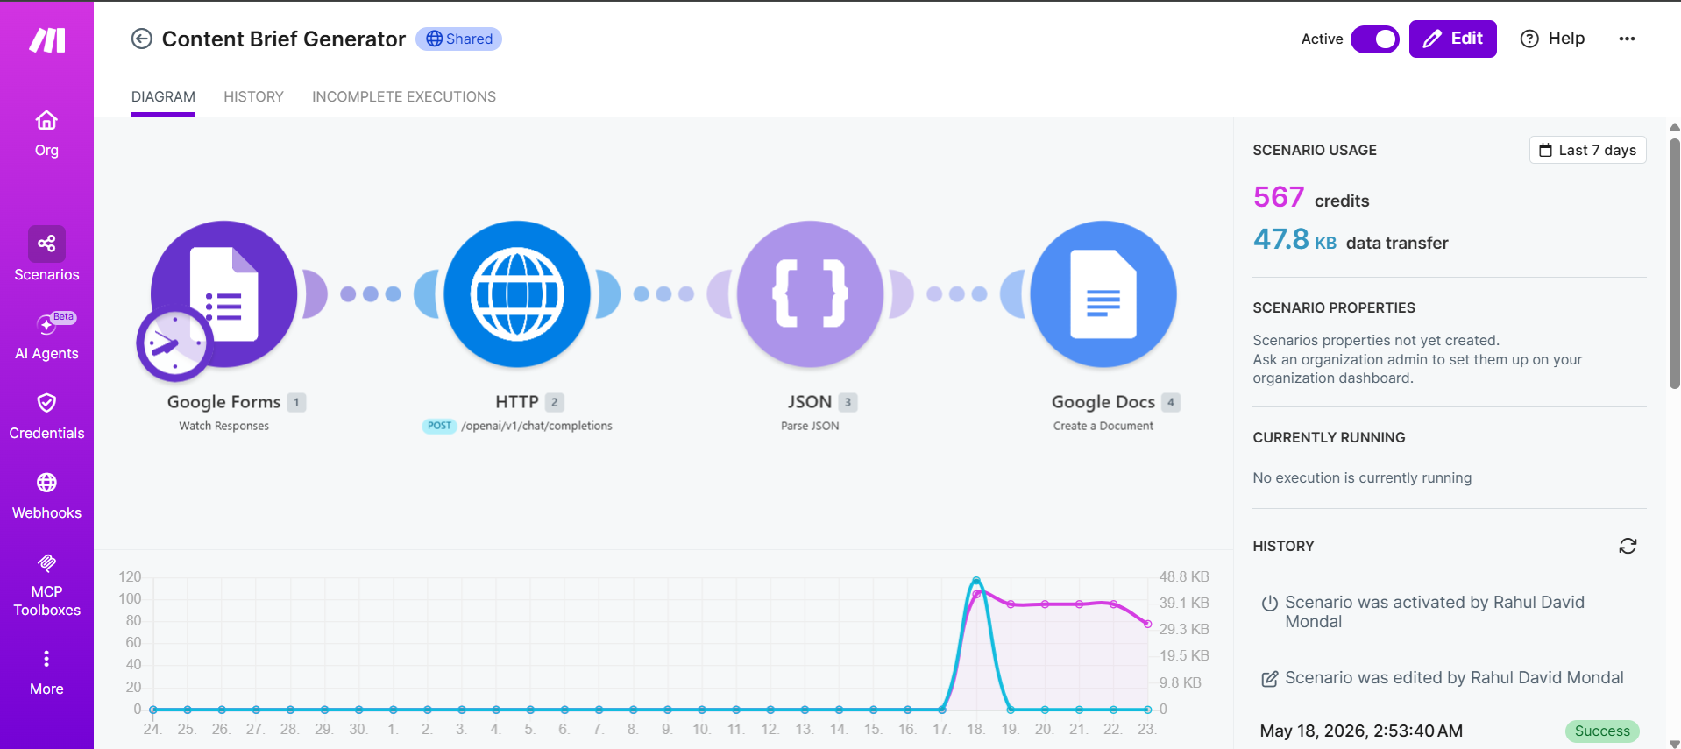Switch to the Diagram tab
Image resolution: width=1681 pixels, height=749 pixels.
163,96
